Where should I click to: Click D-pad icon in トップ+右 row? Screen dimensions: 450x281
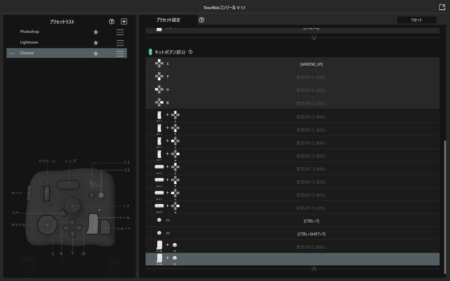click(x=175, y=206)
